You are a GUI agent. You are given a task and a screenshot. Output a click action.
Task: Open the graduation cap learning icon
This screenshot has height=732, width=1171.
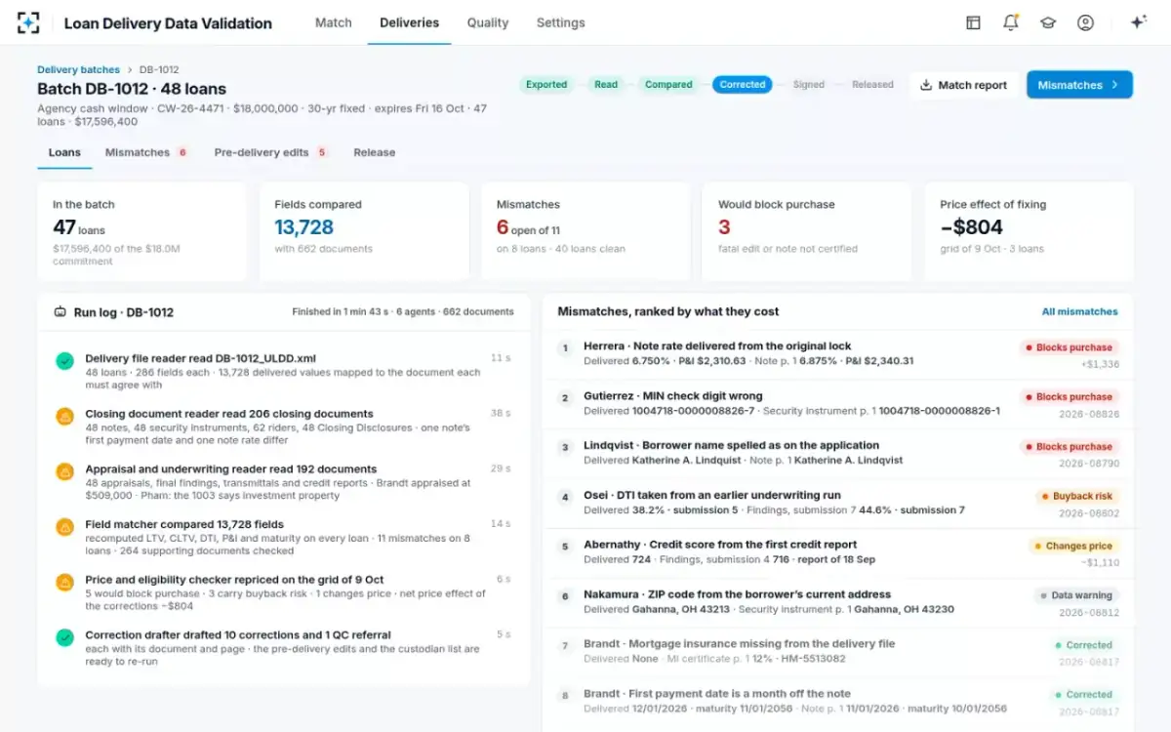point(1048,22)
